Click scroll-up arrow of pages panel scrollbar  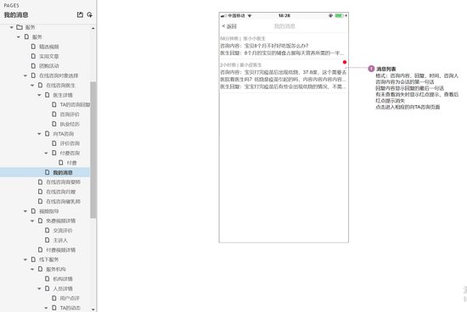93,28
